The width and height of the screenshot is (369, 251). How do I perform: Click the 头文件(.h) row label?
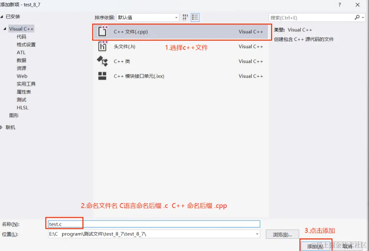point(125,47)
